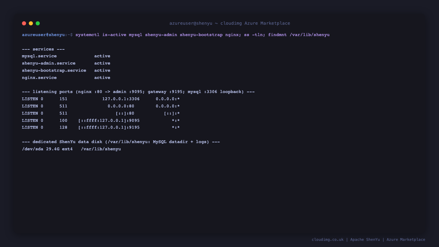Click the /var/lib/shenyu mount point output
The height and width of the screenshot is (247, 439).
click(101, 149)
